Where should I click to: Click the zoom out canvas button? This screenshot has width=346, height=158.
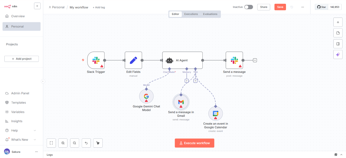coord(74,143)
